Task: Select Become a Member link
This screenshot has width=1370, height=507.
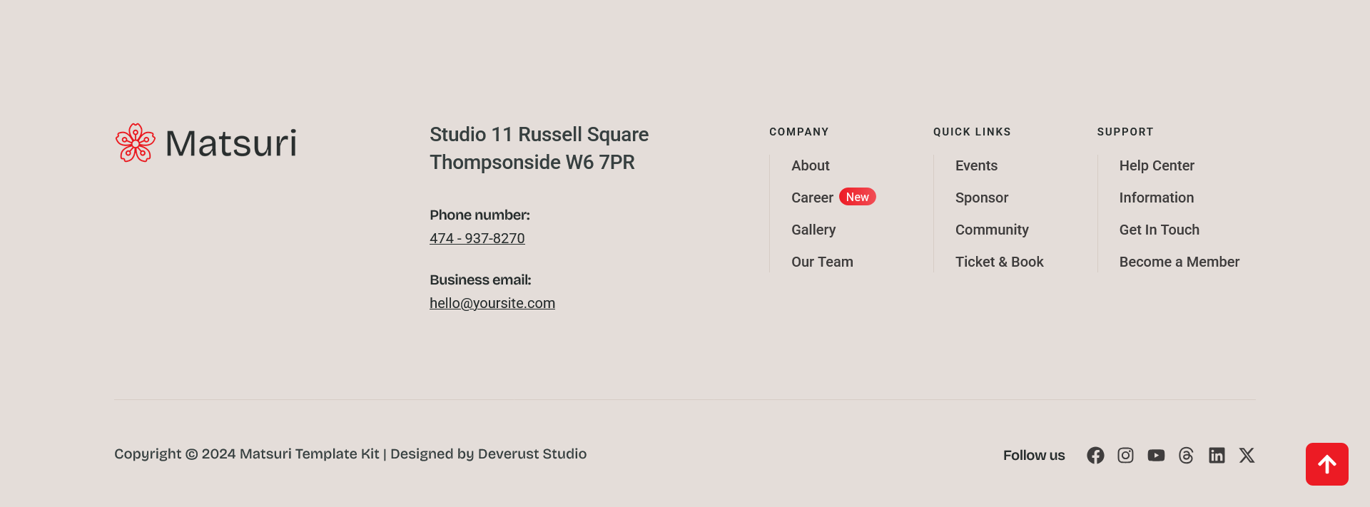Action: [1179, 262]
